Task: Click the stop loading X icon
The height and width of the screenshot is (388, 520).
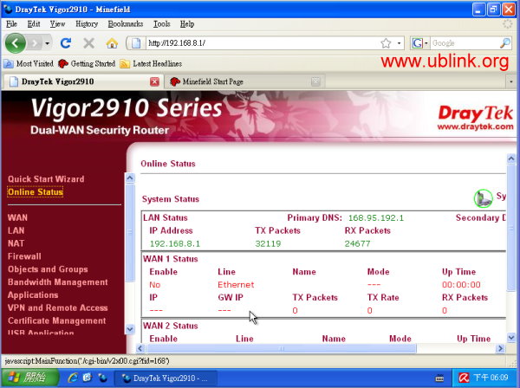Action: (x=88, y=43)
